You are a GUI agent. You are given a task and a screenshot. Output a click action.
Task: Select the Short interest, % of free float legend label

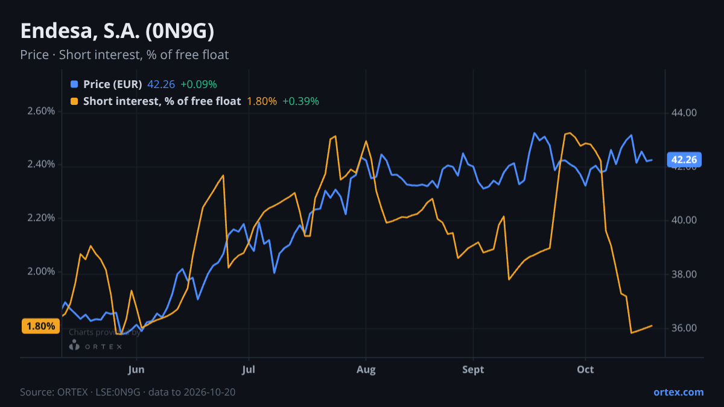[x=162, y=101]
